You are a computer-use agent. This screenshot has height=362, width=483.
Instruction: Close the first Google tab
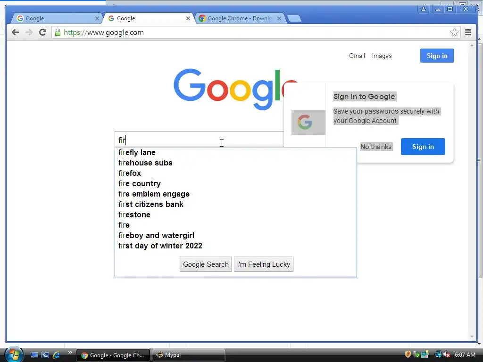point(97,18)
